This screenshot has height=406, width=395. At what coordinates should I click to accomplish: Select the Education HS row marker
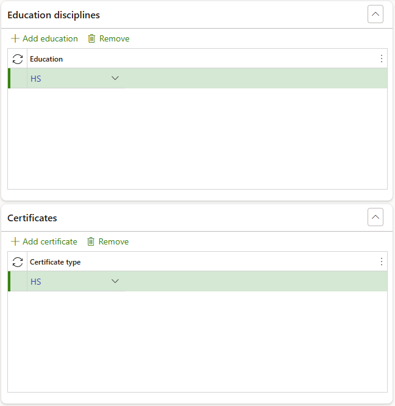pos(18,78)
